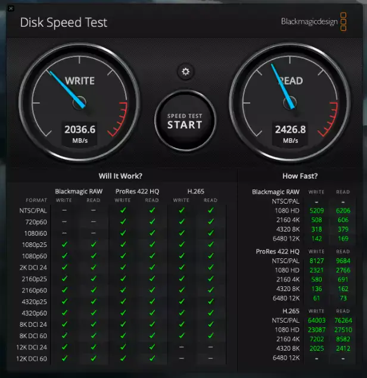Click the Disk Speed Test title

click(x=64, y=23)
